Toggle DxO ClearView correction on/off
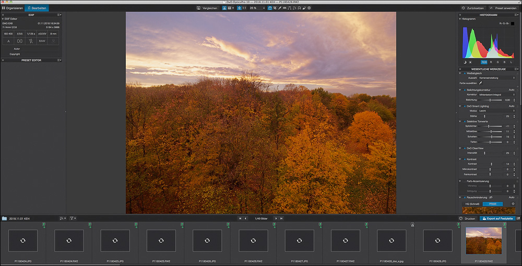The height and width of the screenshot is (266, 522). pyautogui.click(x=465, y=148)
